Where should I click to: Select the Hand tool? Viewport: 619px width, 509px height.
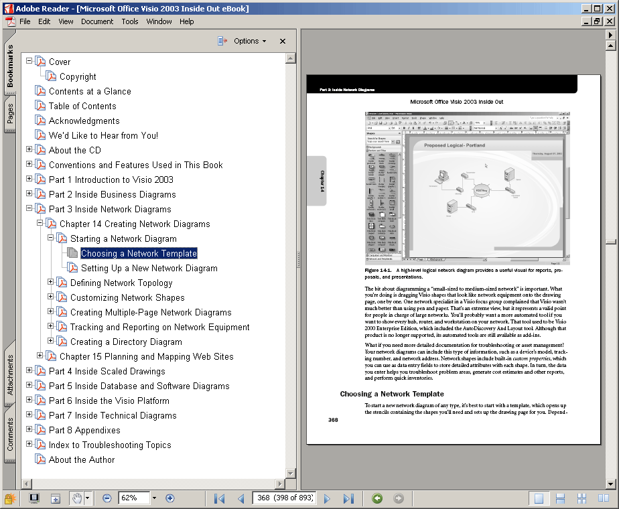point(76,498)
